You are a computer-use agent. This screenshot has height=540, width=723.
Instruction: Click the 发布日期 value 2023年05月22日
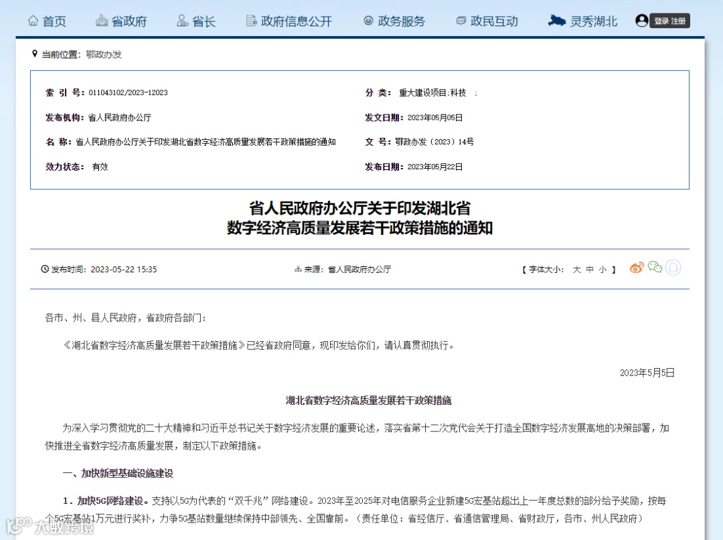(435, 167)
